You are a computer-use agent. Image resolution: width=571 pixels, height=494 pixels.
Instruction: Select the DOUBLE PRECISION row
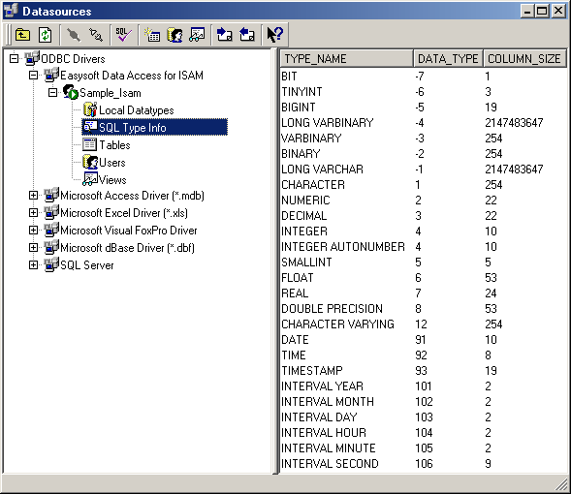[423, 308]
